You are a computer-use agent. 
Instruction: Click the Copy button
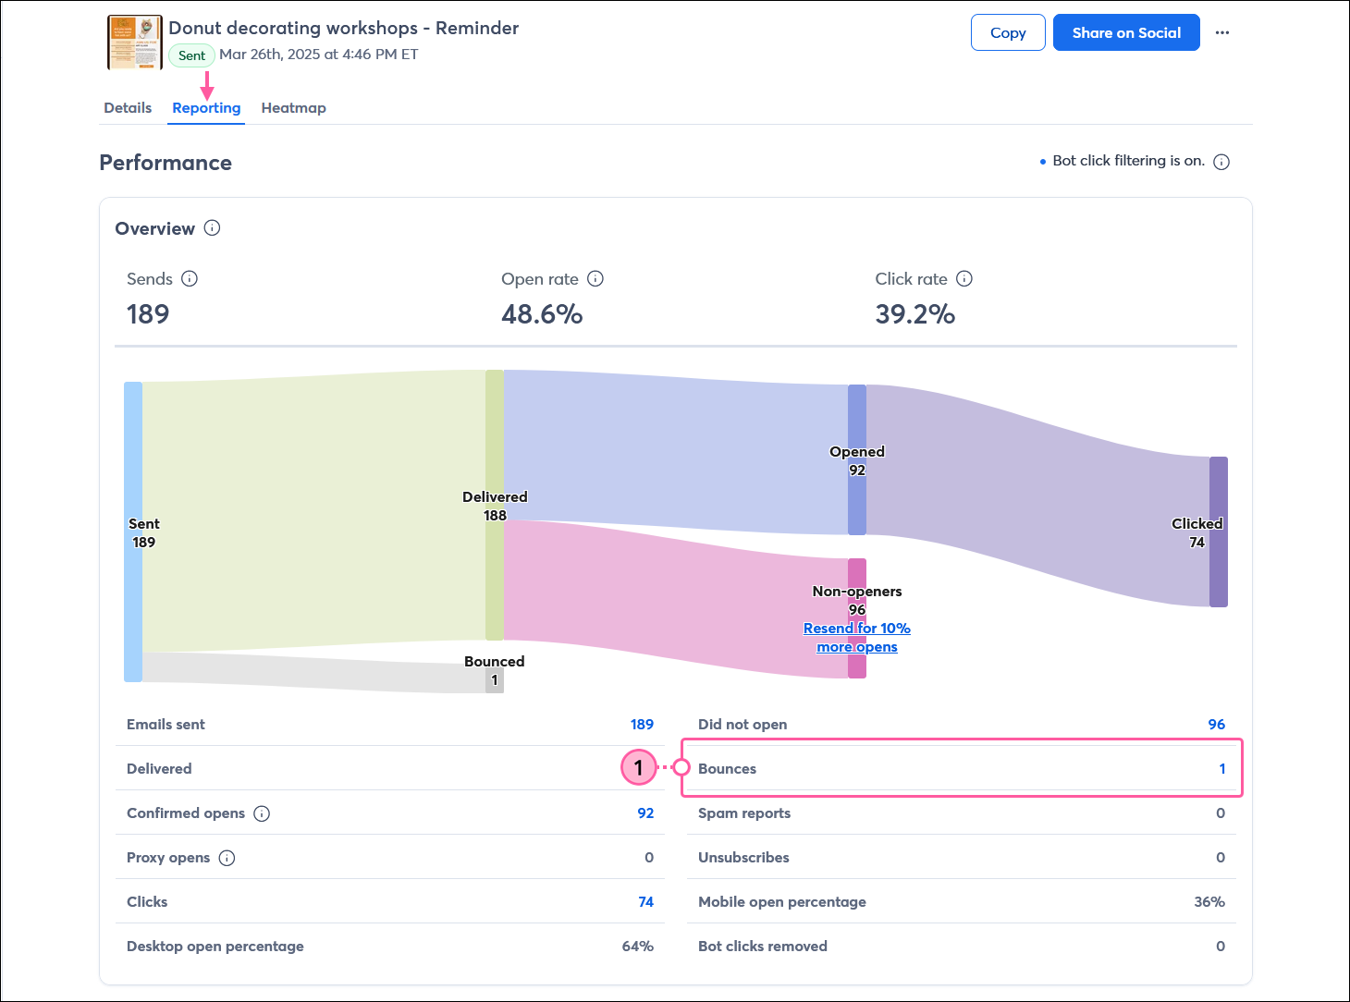coord(1008,32)
